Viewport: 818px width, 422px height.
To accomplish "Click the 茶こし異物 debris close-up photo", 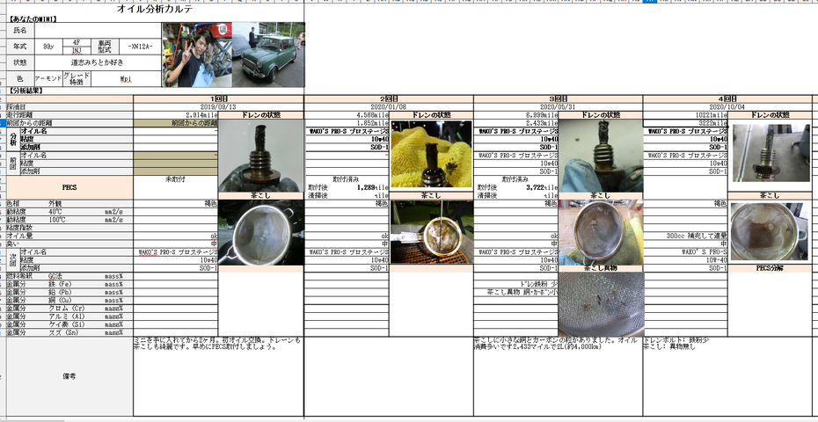I will pyautogui.click(x=601, y=305).
